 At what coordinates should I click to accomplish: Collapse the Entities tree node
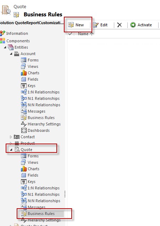click(5, 47)
